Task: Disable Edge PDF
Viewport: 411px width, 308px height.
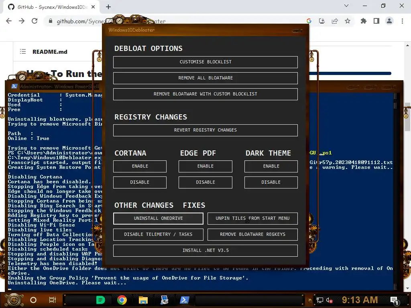Action: (205, 182)
